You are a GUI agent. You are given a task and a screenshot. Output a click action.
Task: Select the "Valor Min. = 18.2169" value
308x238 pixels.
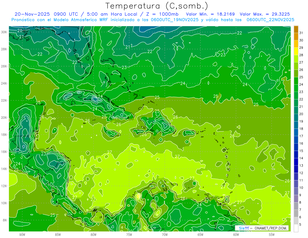click(210, 14)
